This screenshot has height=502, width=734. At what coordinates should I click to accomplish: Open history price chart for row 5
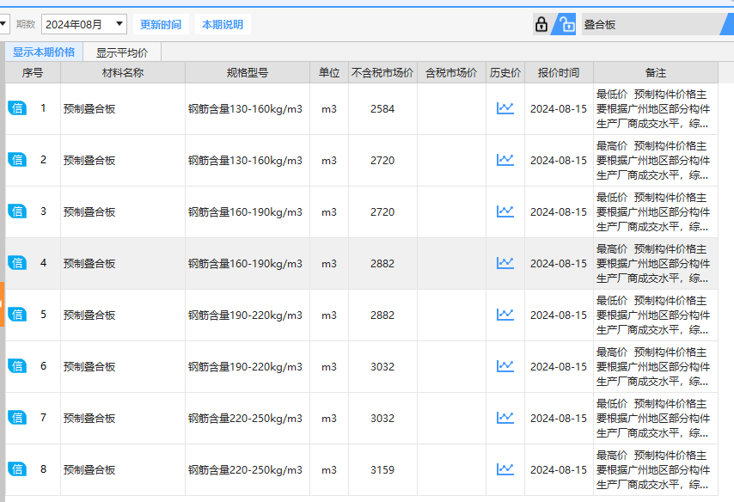coord(505,315)
